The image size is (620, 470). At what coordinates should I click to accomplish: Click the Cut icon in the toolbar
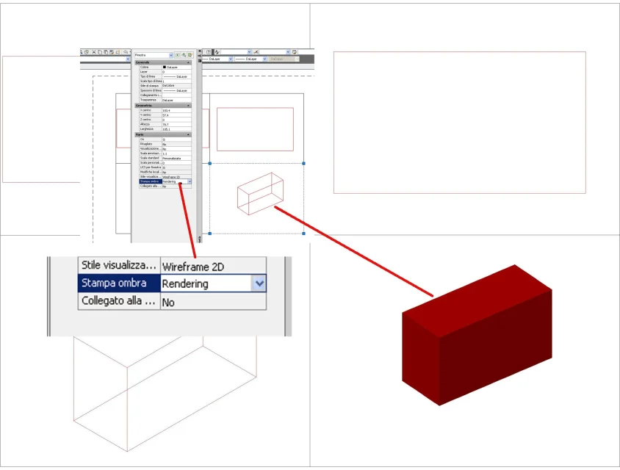(94, 52)
